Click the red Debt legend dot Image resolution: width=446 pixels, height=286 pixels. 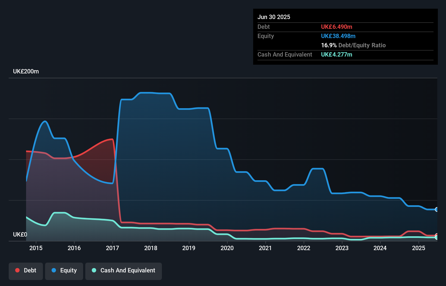pyautogui.click(x=17, y=270)
